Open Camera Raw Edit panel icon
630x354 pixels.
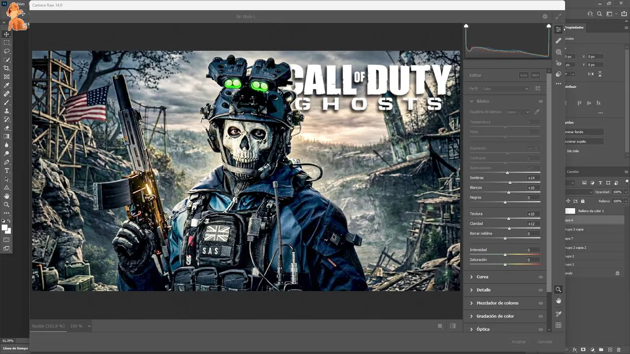pyautogui.click(x=558, y=29)
